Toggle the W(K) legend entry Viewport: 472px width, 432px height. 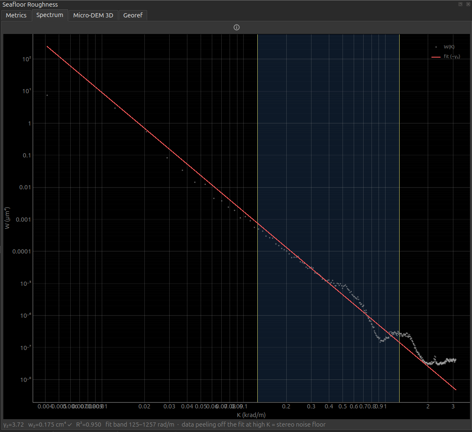(x=445, y=47)
